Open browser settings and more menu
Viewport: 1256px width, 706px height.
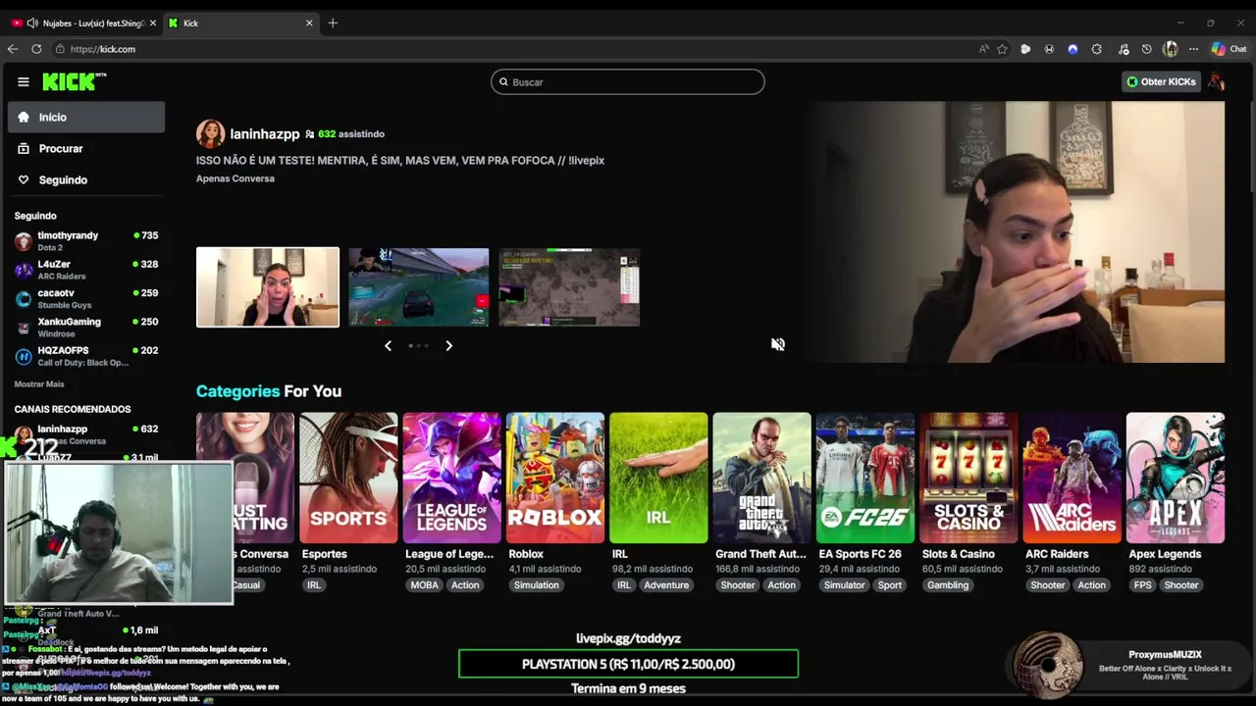(1193, 49)
